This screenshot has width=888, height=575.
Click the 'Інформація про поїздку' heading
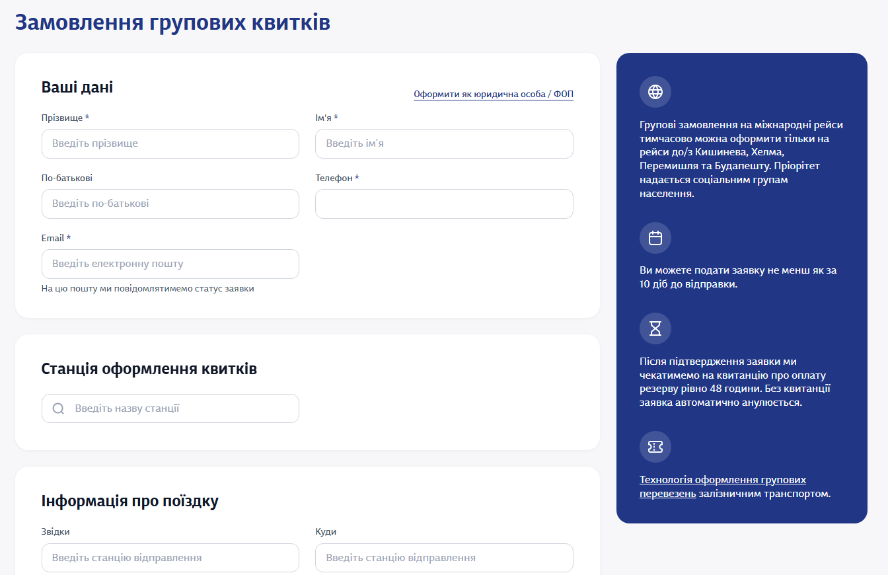128,502
